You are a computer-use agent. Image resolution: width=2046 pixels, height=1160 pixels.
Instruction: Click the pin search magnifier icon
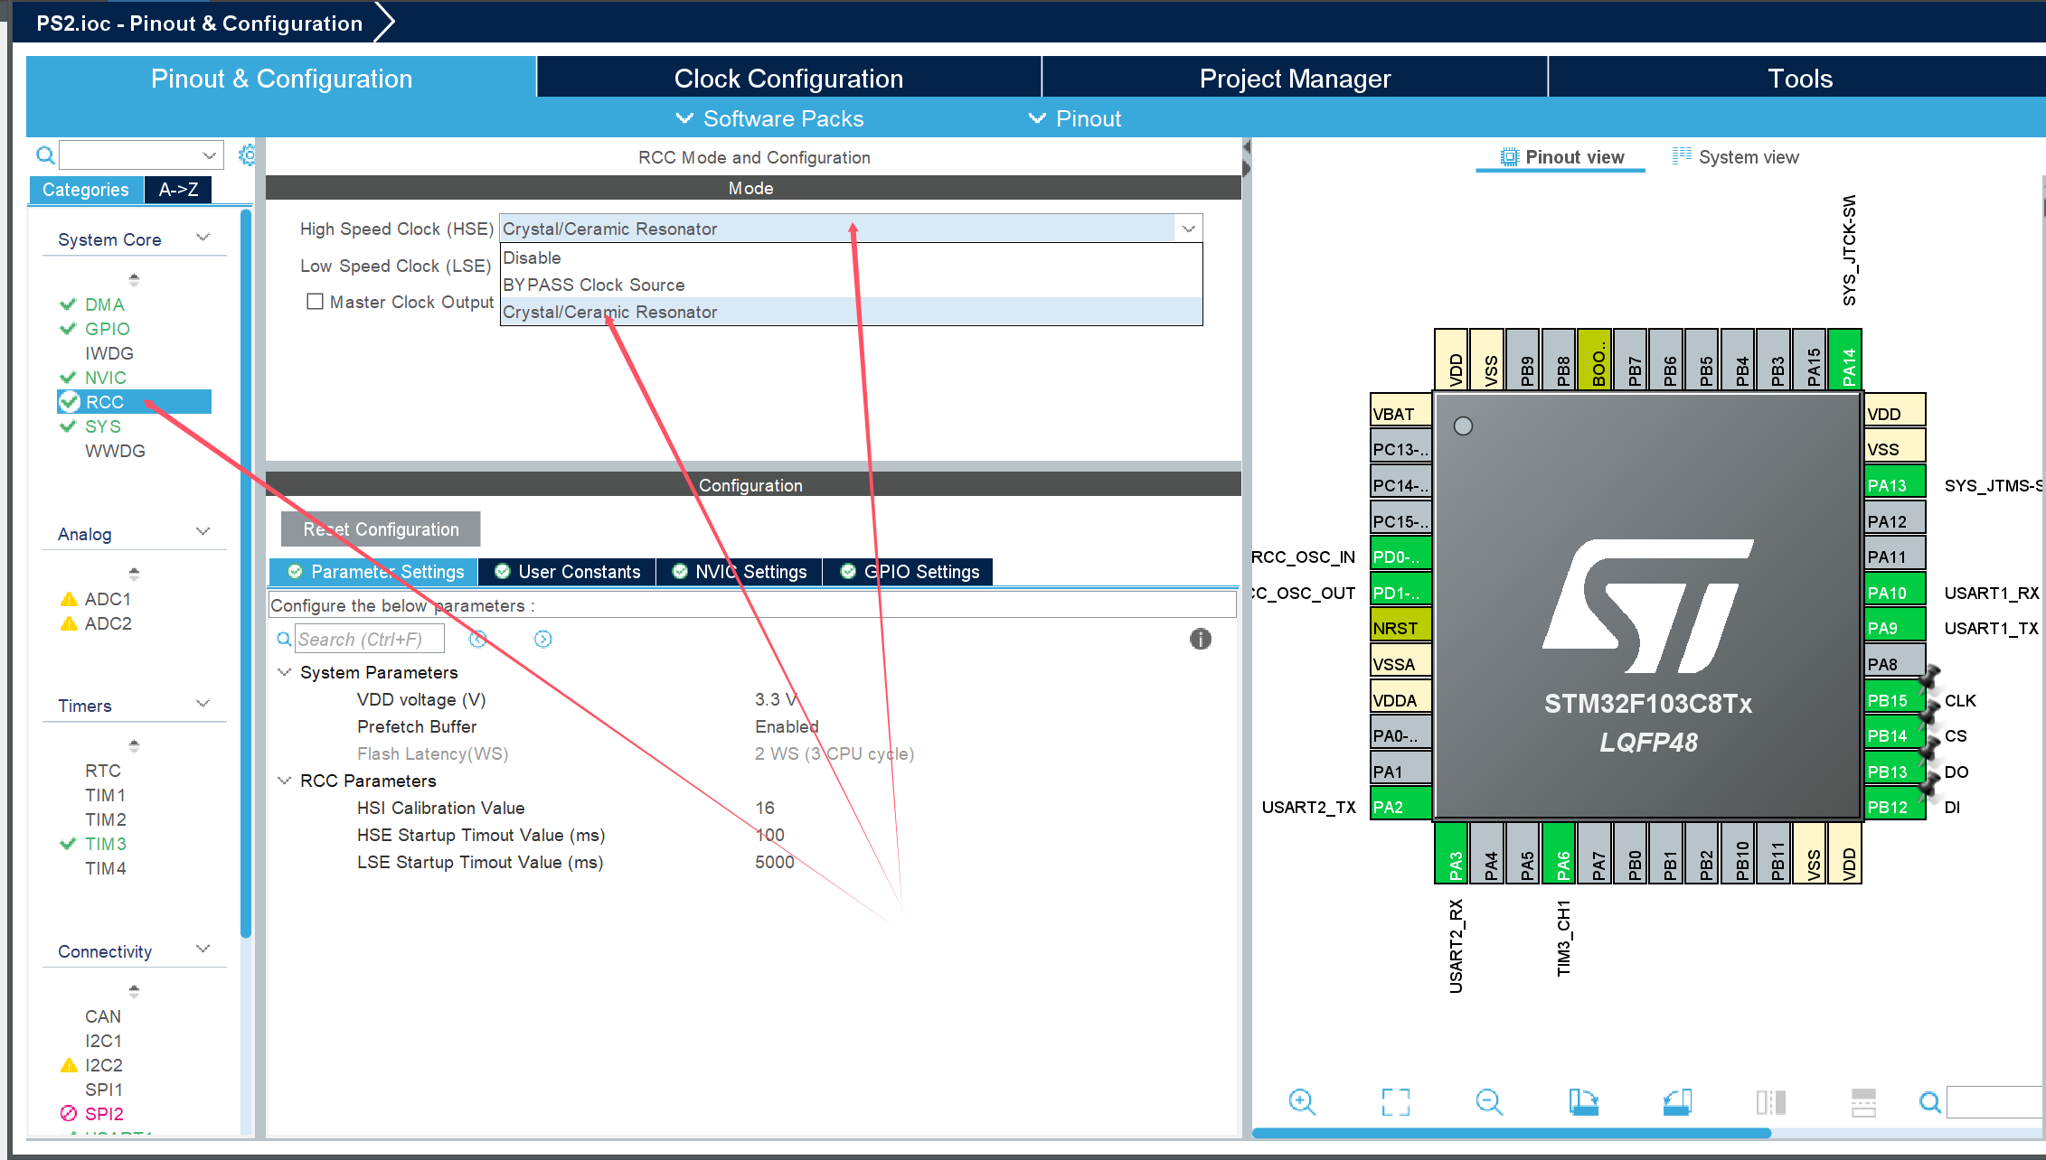click(x=1929, y=1101)
